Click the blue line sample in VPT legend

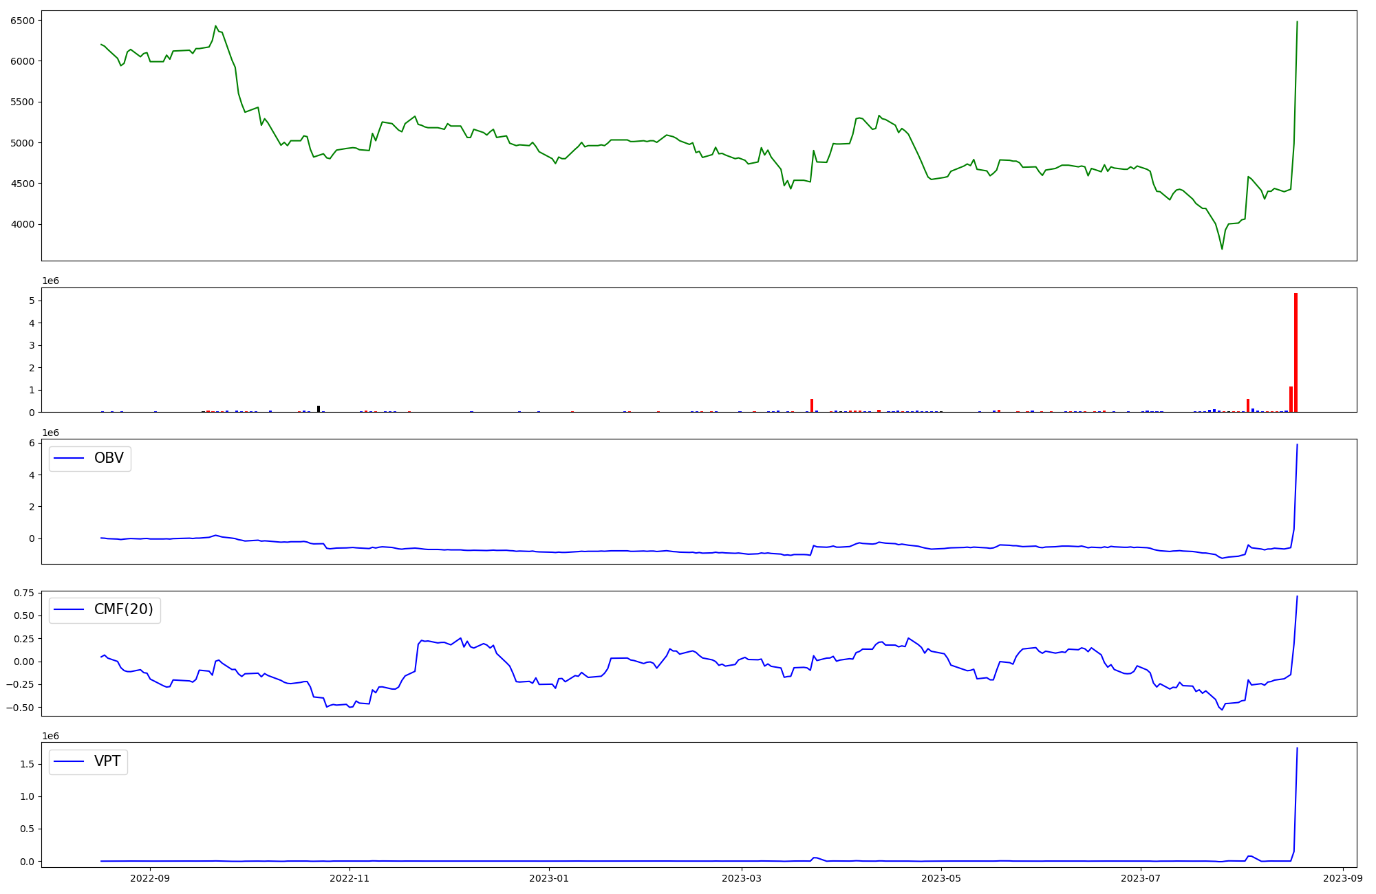[69, 761]
